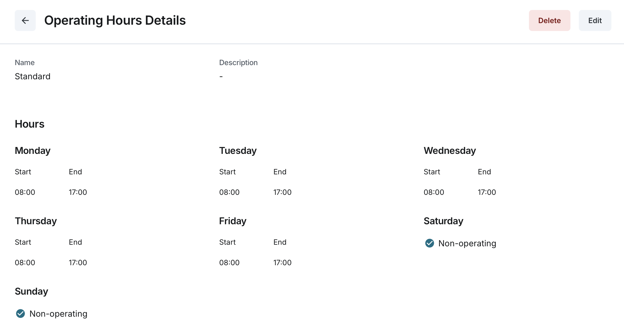Screen dimensions: 624x334
Task: Click Monday end time 17:00
Action: [78, 192]
